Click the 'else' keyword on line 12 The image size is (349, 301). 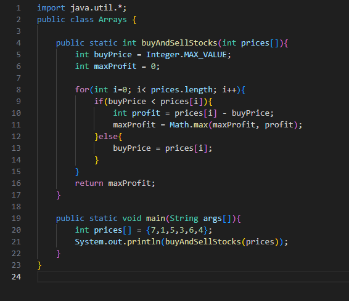click(108, 137)
